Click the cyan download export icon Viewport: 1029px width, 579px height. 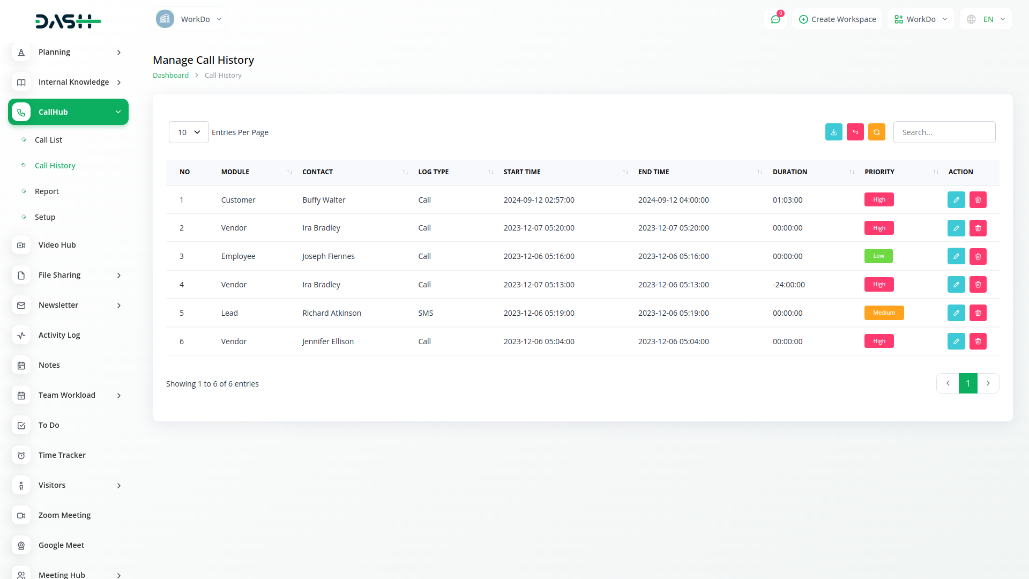(833, 132)
